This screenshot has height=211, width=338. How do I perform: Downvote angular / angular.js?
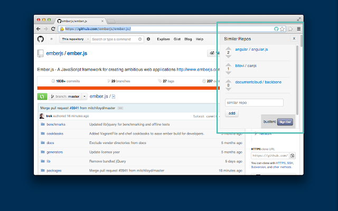click(x=228, y=56)
